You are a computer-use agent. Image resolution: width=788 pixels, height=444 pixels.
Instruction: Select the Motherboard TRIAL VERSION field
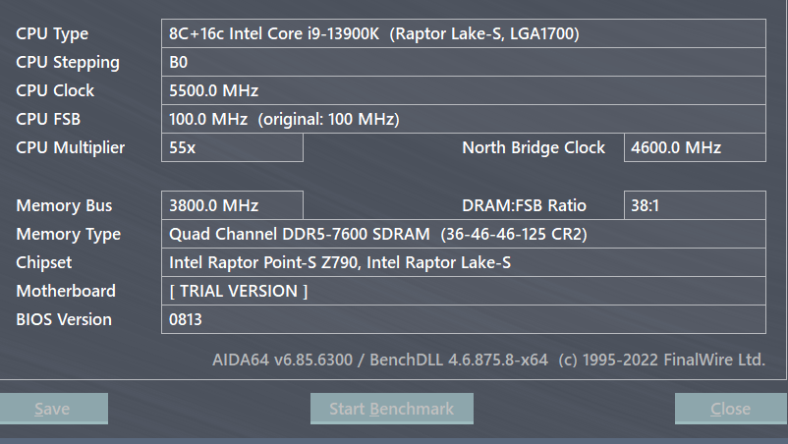coord(463,291)
